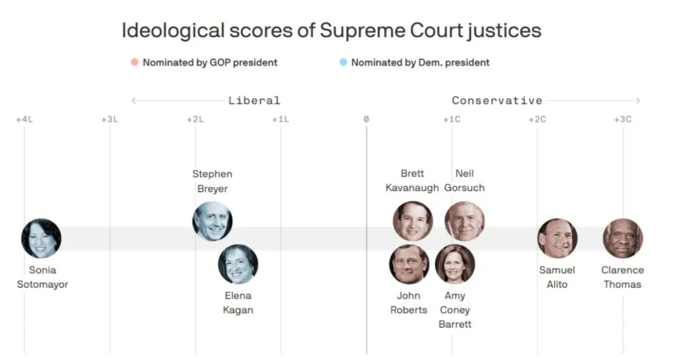
Task: Select Stephen Breyer's portrait circle
Action: pos(212,221)
